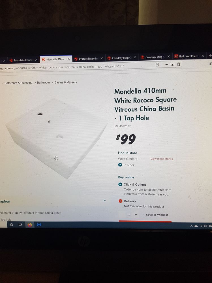
Task: Open Windows Task View icon
Action: [x=20, y=225]
